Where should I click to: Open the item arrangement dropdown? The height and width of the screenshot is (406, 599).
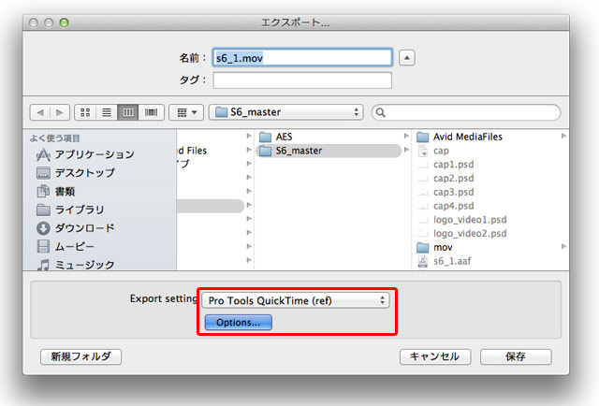coord(186,112)
